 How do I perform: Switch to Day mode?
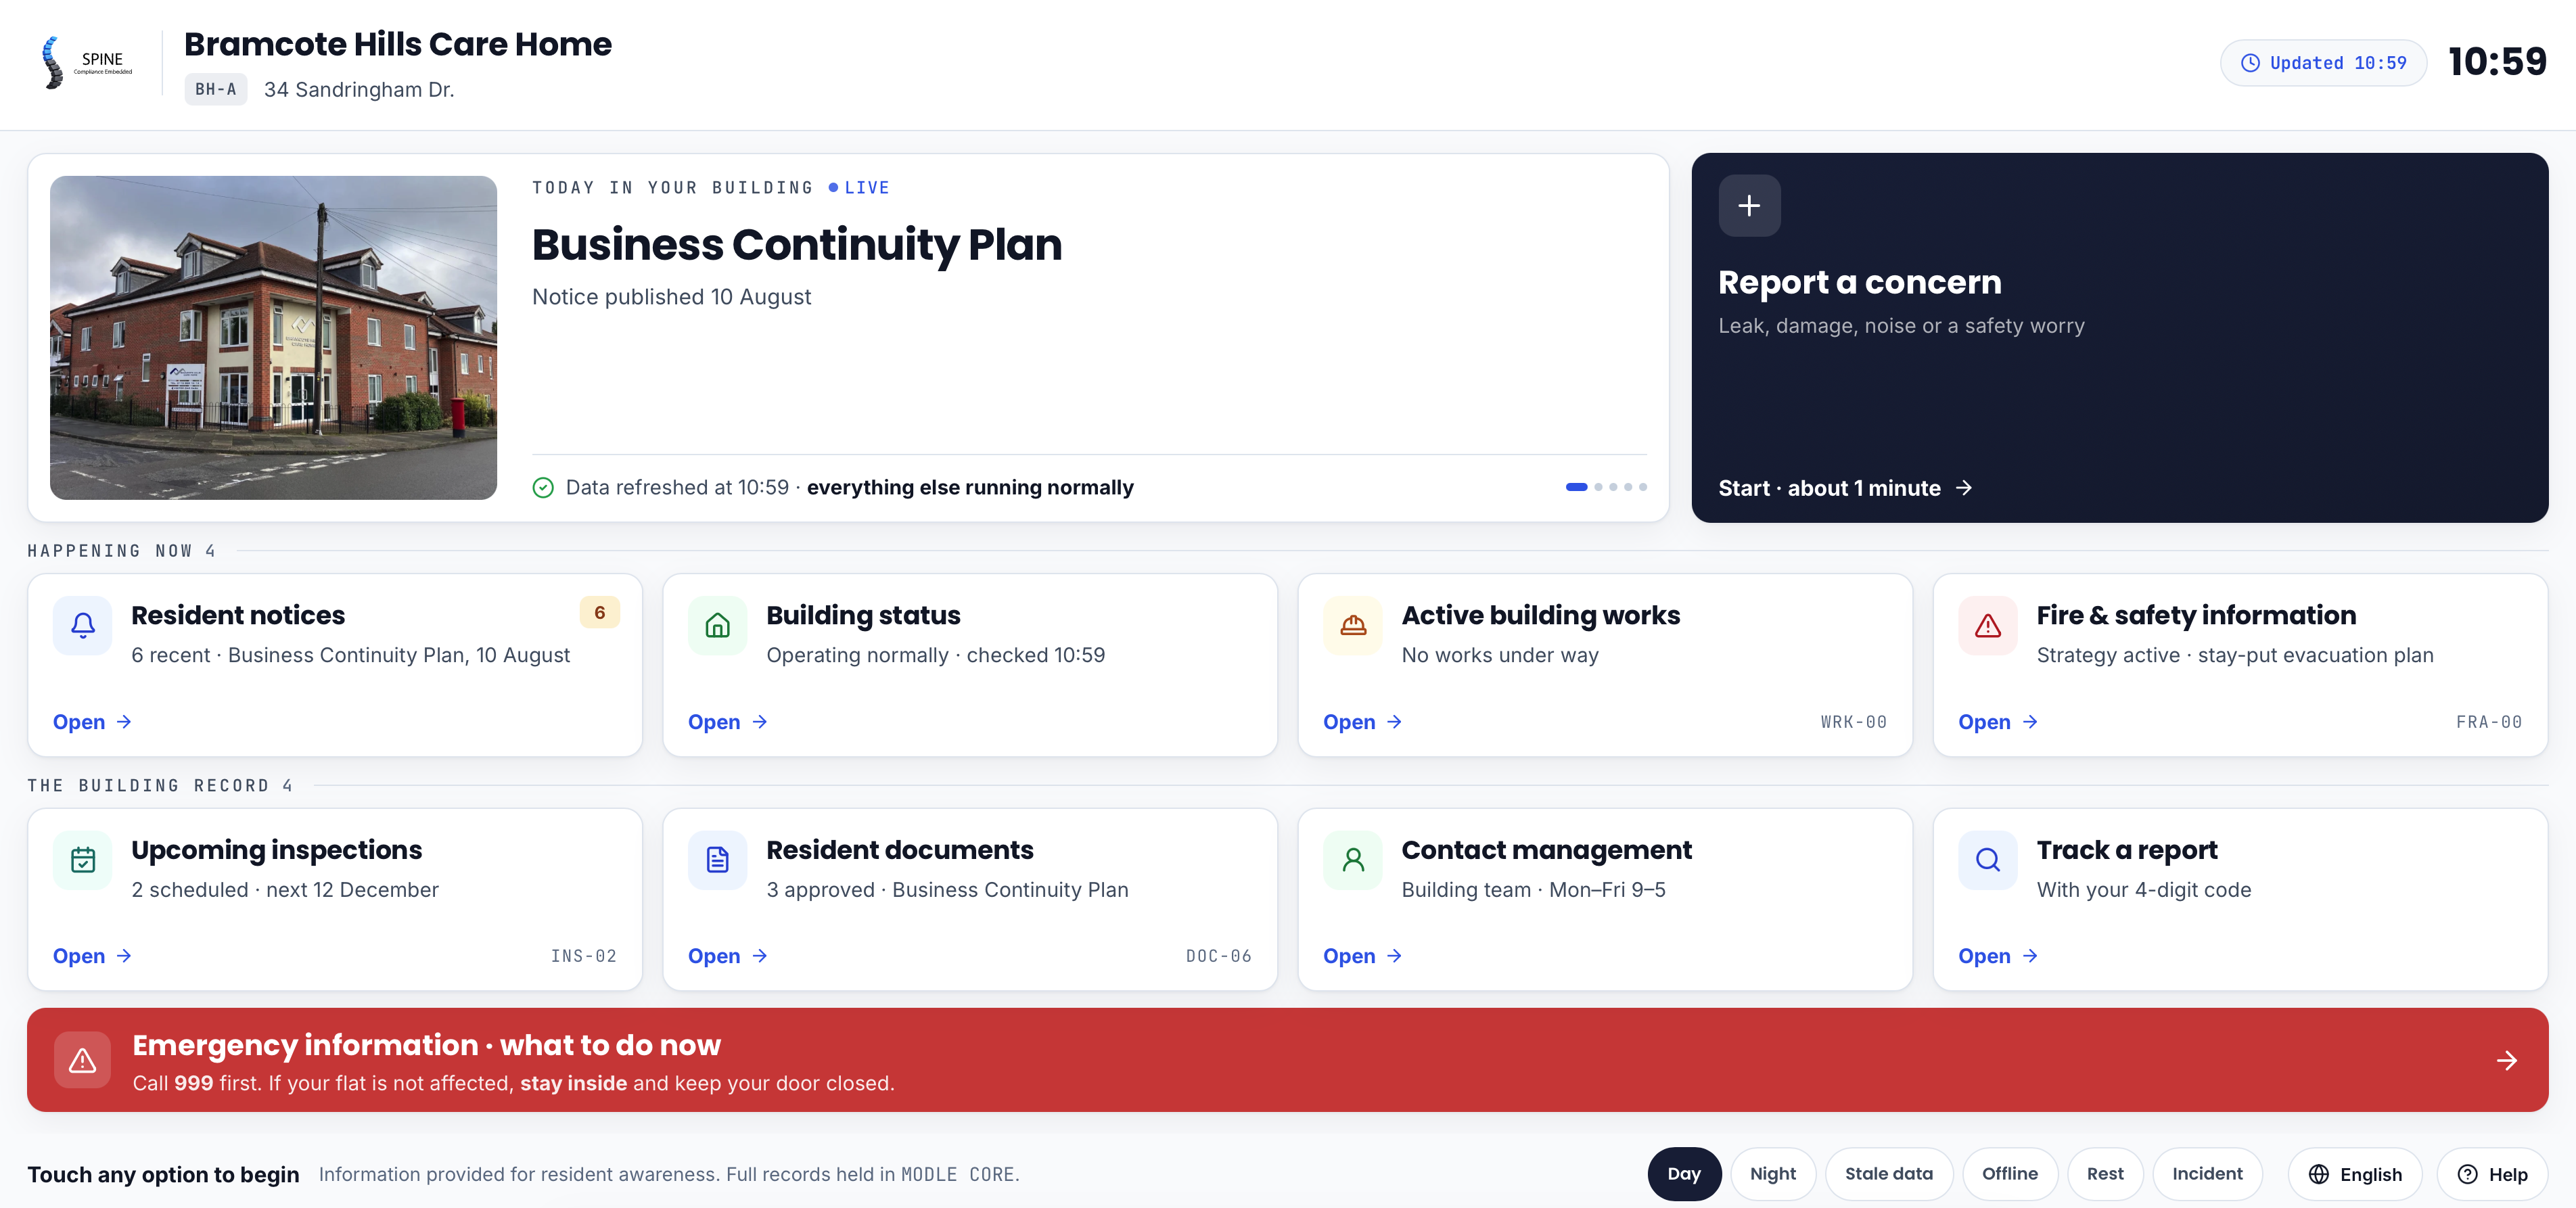(x=1684, y=1174)
